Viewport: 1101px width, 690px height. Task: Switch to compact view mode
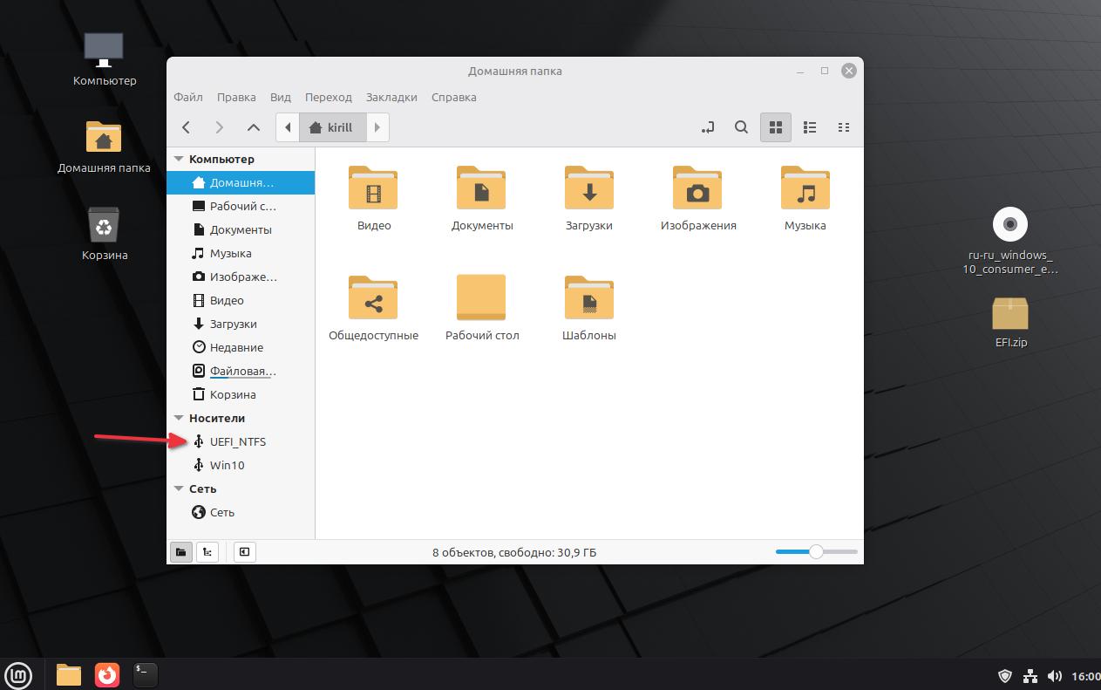pyautogui.click(x=843, y=127)
